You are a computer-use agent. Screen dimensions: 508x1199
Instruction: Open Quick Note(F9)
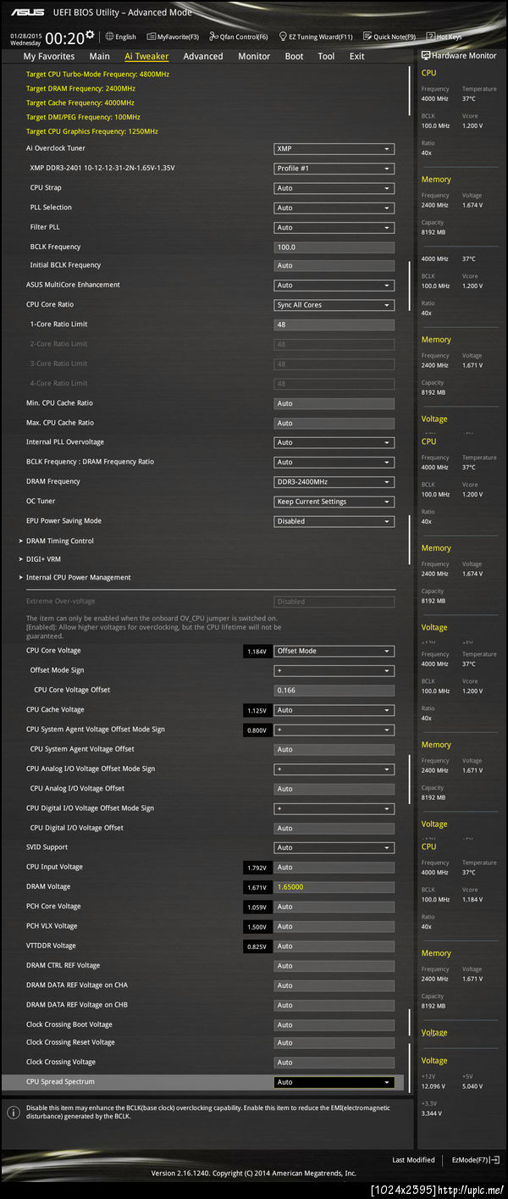click(x=389, y=36)
